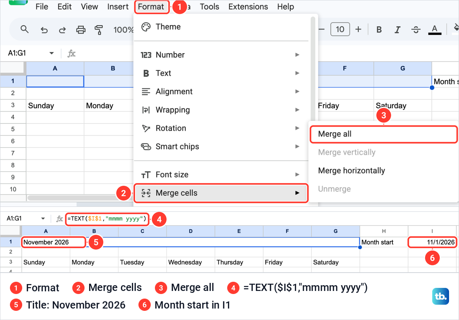Screen dimensions: 459x320
Task: Select row 10 header in upper sheet
Action: click(x=13, y=189)
